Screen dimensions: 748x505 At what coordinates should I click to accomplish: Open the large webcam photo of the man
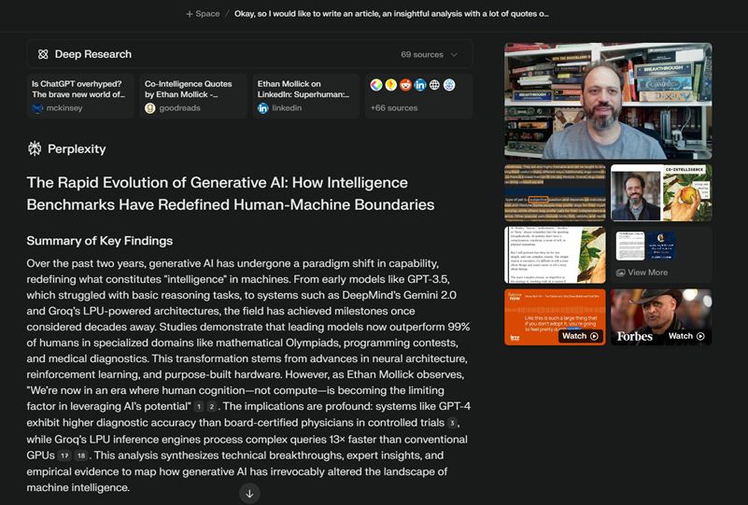[x=608, y=101]
